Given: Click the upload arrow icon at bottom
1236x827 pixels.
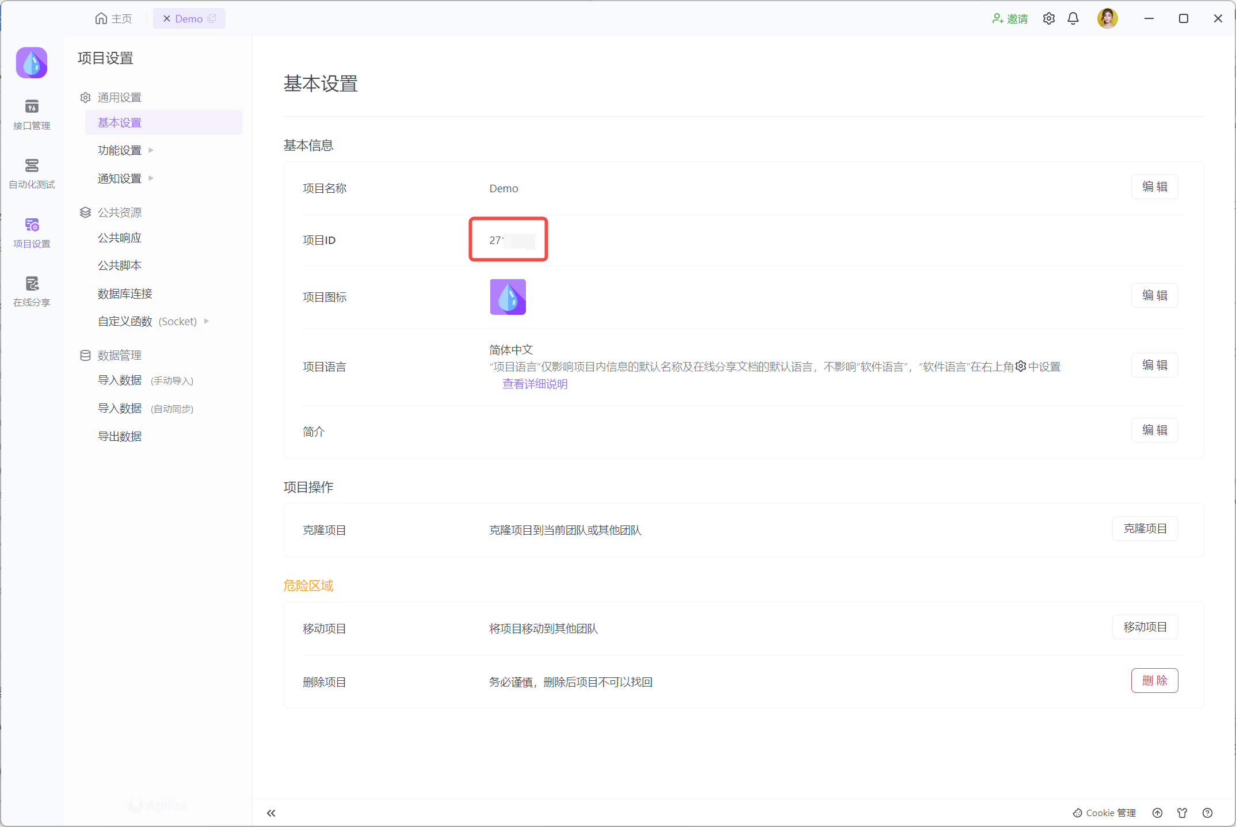Looking at the screenshot, I should [x=1158, y=813].
